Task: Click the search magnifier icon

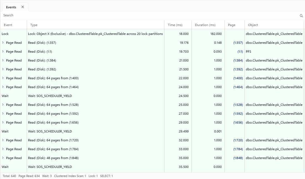Action: (301, 16)
